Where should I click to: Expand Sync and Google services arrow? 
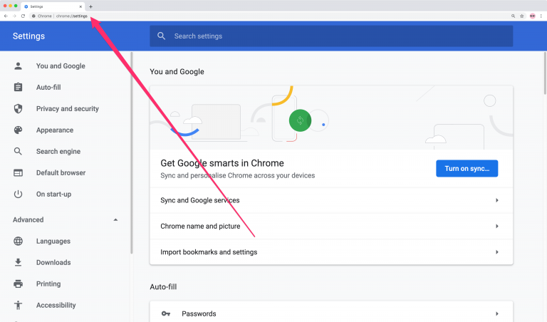tap(496, 200)
